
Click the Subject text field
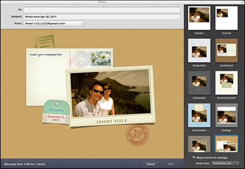pyautogui.click(x=102, y=17)
